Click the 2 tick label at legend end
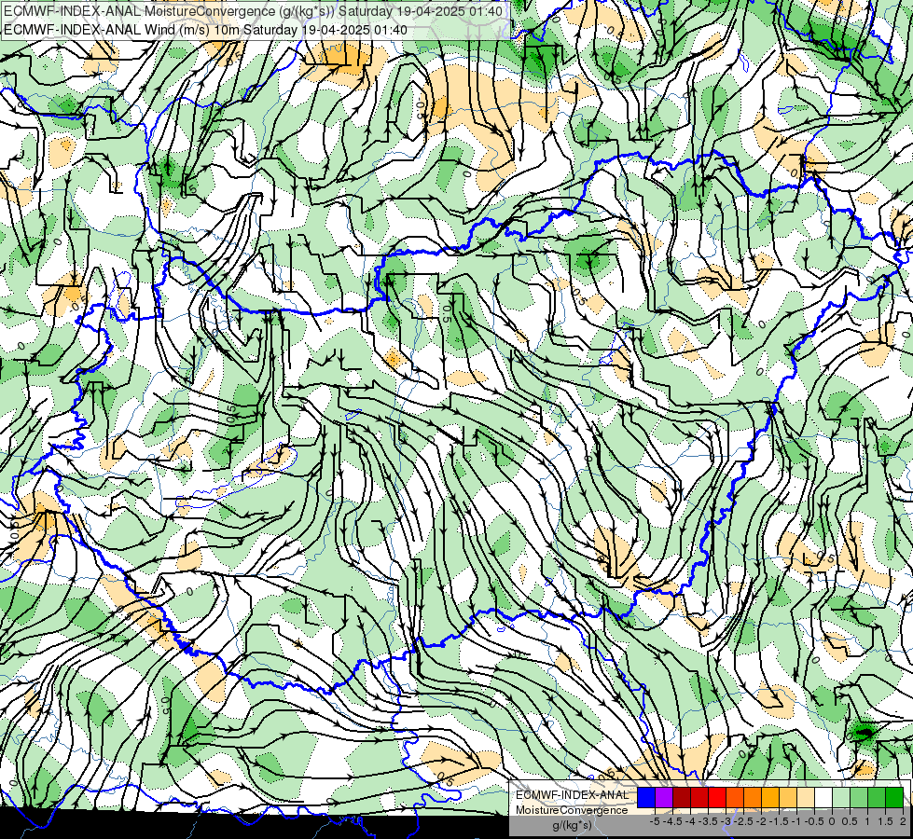The image size is (913, 839). pos(903,821)
